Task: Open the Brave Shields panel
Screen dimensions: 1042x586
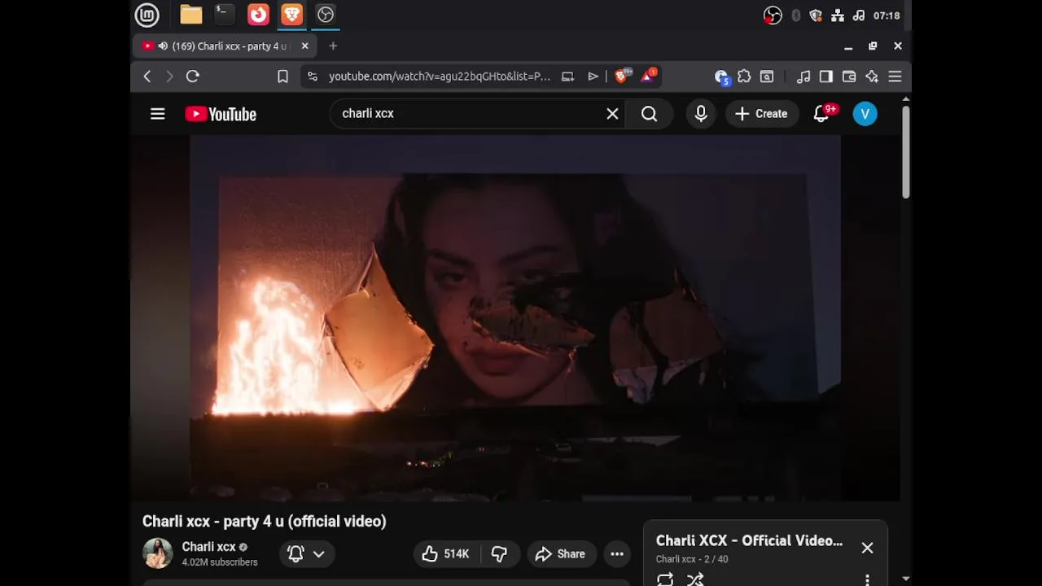Action: pos(622,77)
